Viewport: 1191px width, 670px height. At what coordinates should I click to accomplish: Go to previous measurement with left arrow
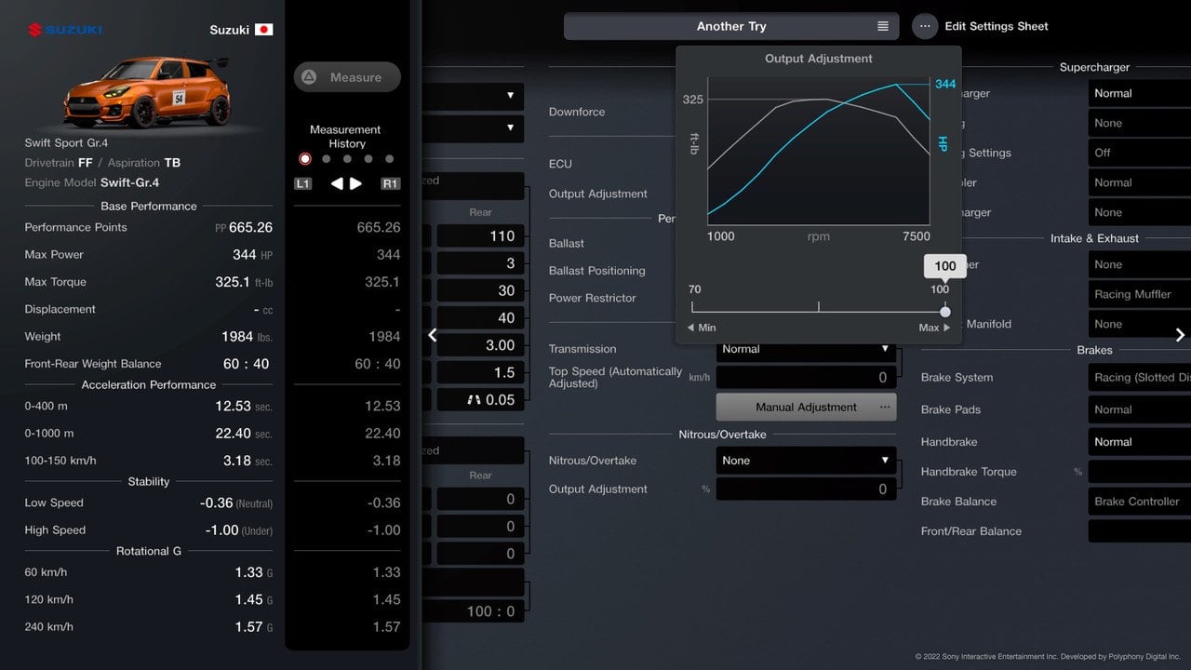point(337,184)
